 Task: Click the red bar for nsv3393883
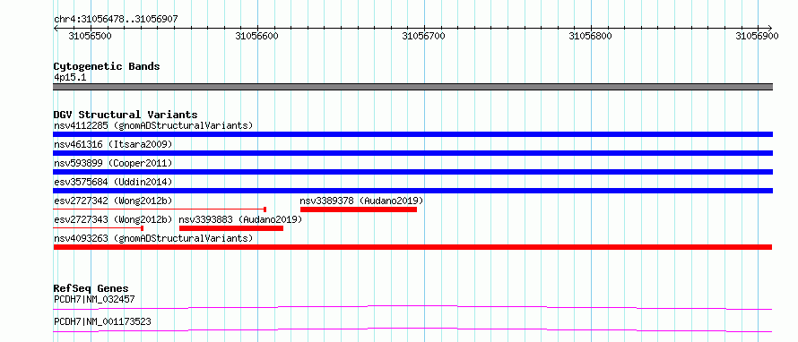click(231, 228)
